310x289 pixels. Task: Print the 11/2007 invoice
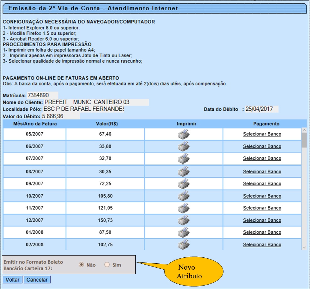click(184, 208)
